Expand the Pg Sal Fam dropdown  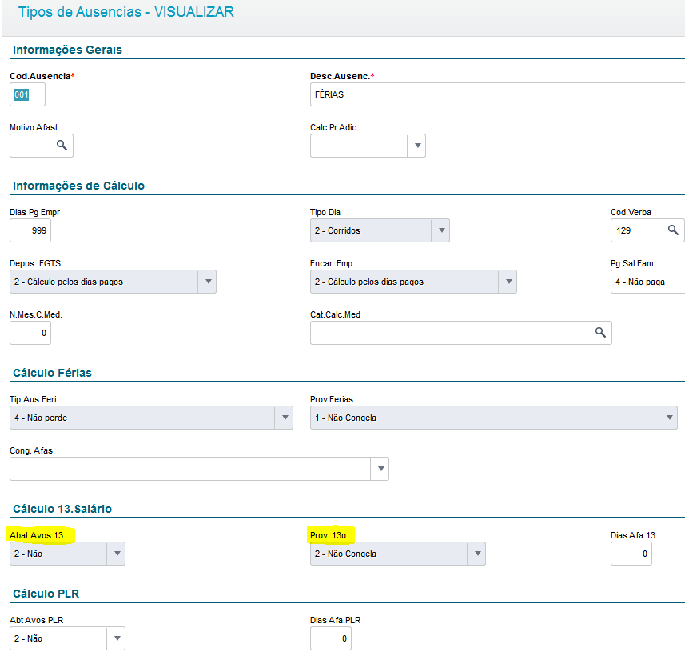coord(647,282)
